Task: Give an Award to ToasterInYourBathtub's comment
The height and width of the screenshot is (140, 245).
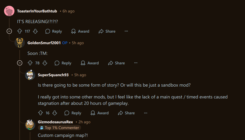Action: coord(80,31)
